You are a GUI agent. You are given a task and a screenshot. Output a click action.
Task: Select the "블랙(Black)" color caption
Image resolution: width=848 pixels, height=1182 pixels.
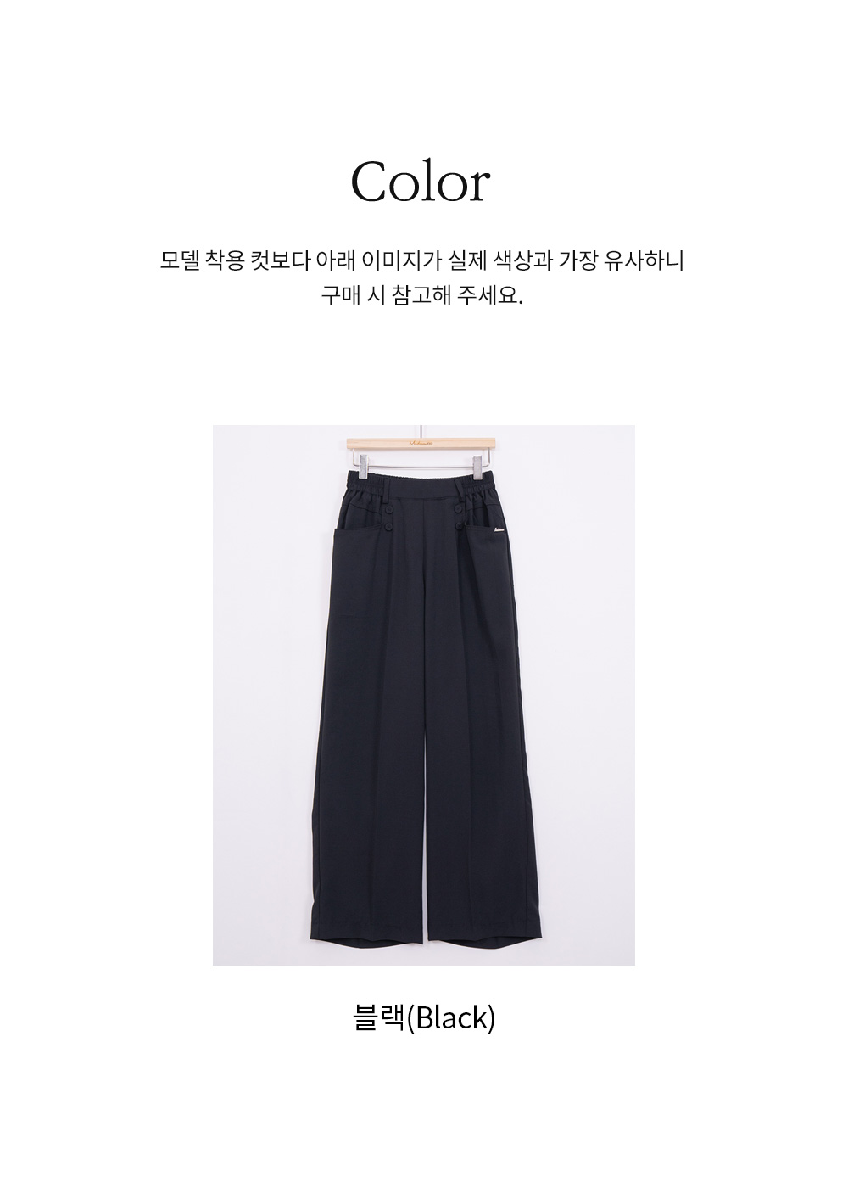click(x=423, y=1016)
